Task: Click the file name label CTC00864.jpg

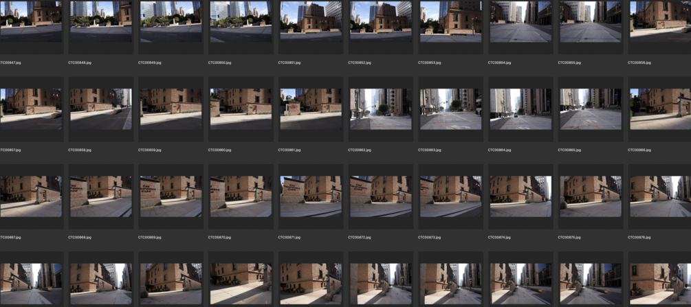Action: click(x=499, y=150)
